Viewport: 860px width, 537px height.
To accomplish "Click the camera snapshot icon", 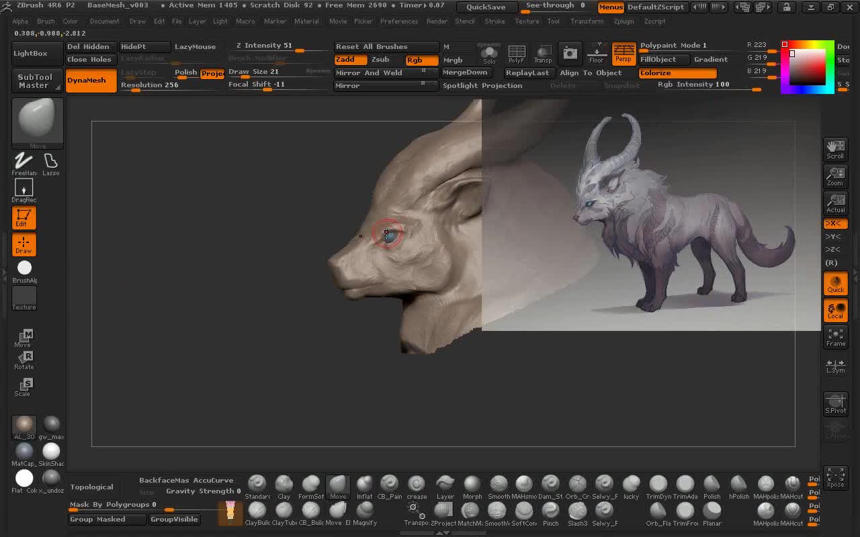I will [x=570, y=53].
